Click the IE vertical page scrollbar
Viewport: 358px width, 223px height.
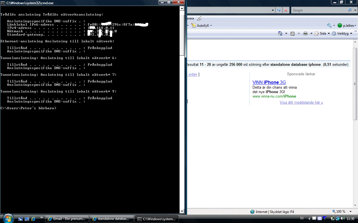pos(355,84)
